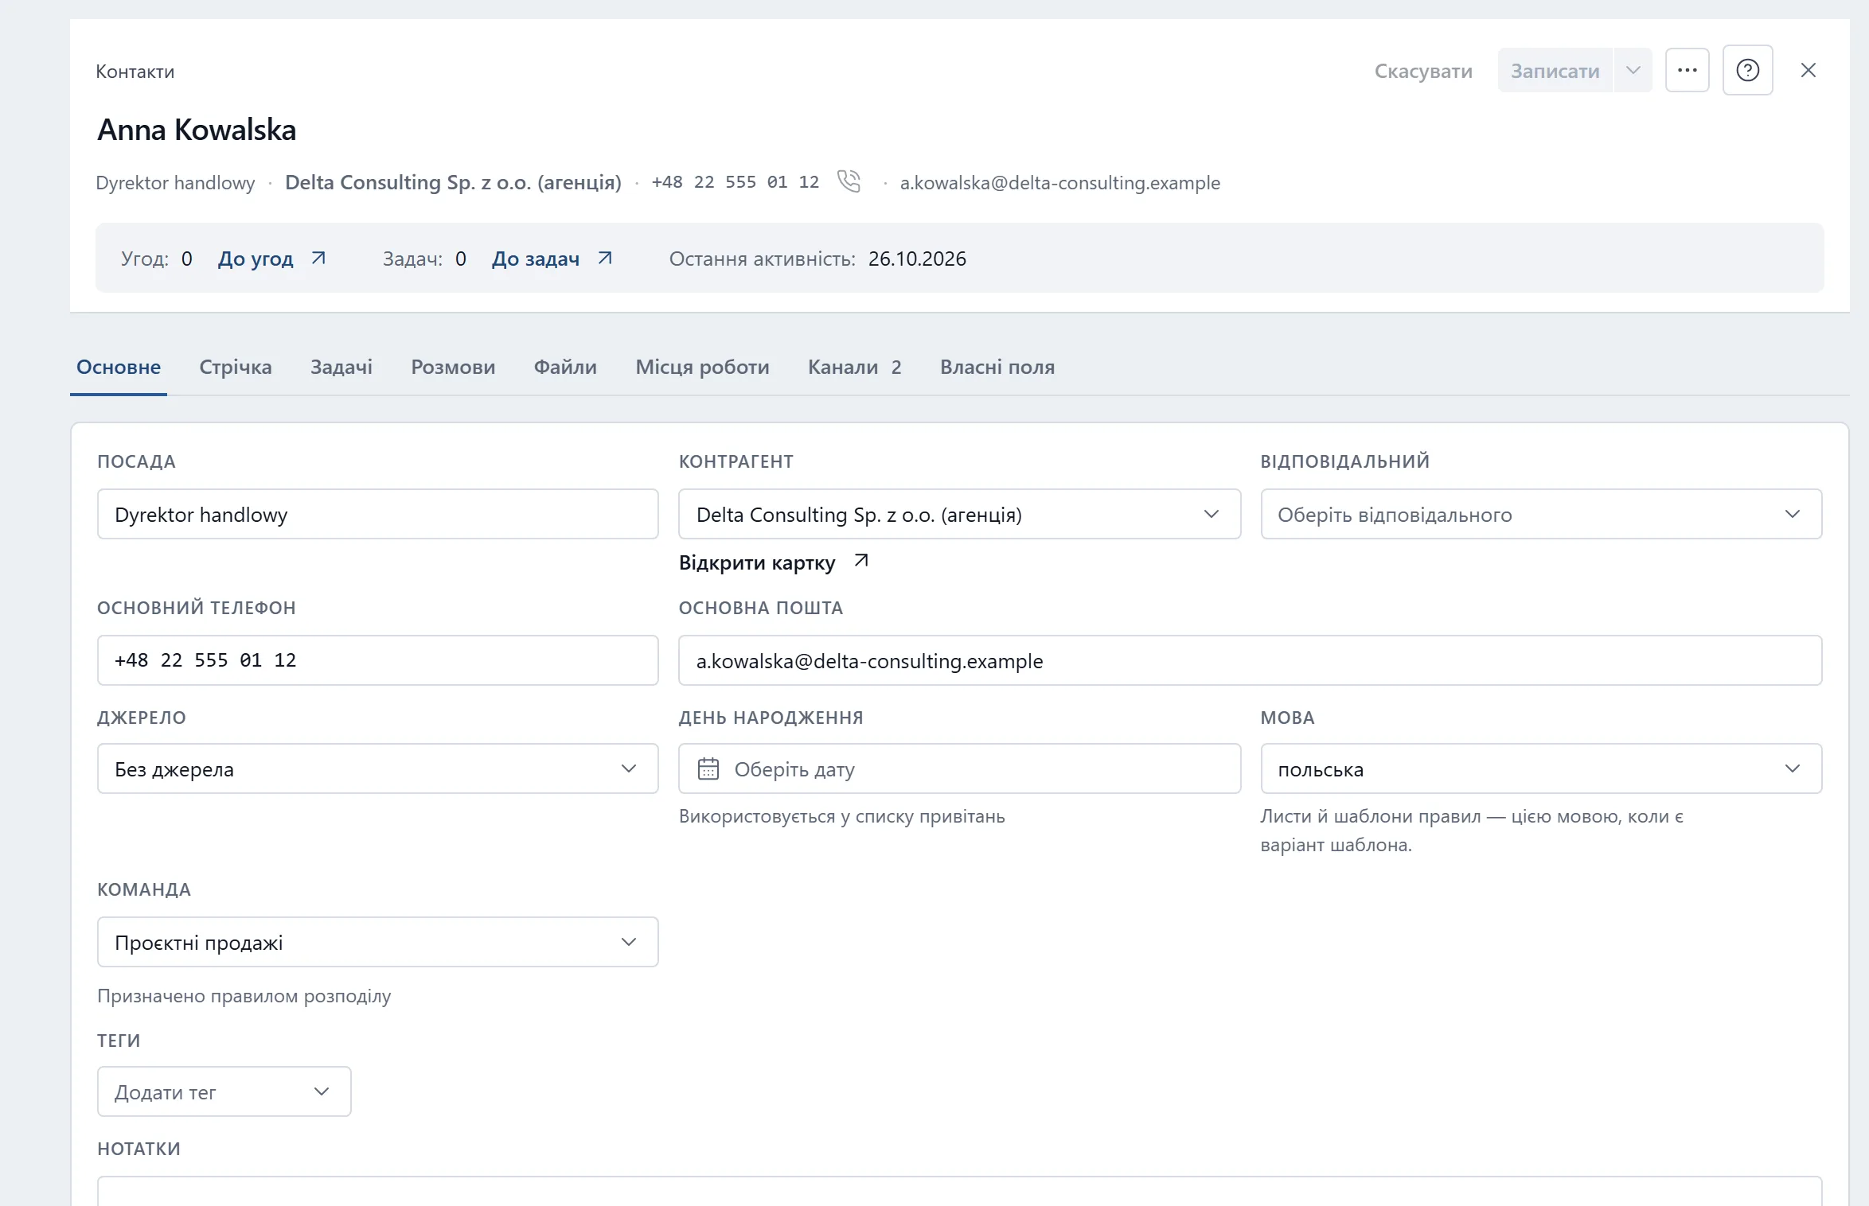
Task: Click the contact name Anna Kowalska
Action: [197, 129]
